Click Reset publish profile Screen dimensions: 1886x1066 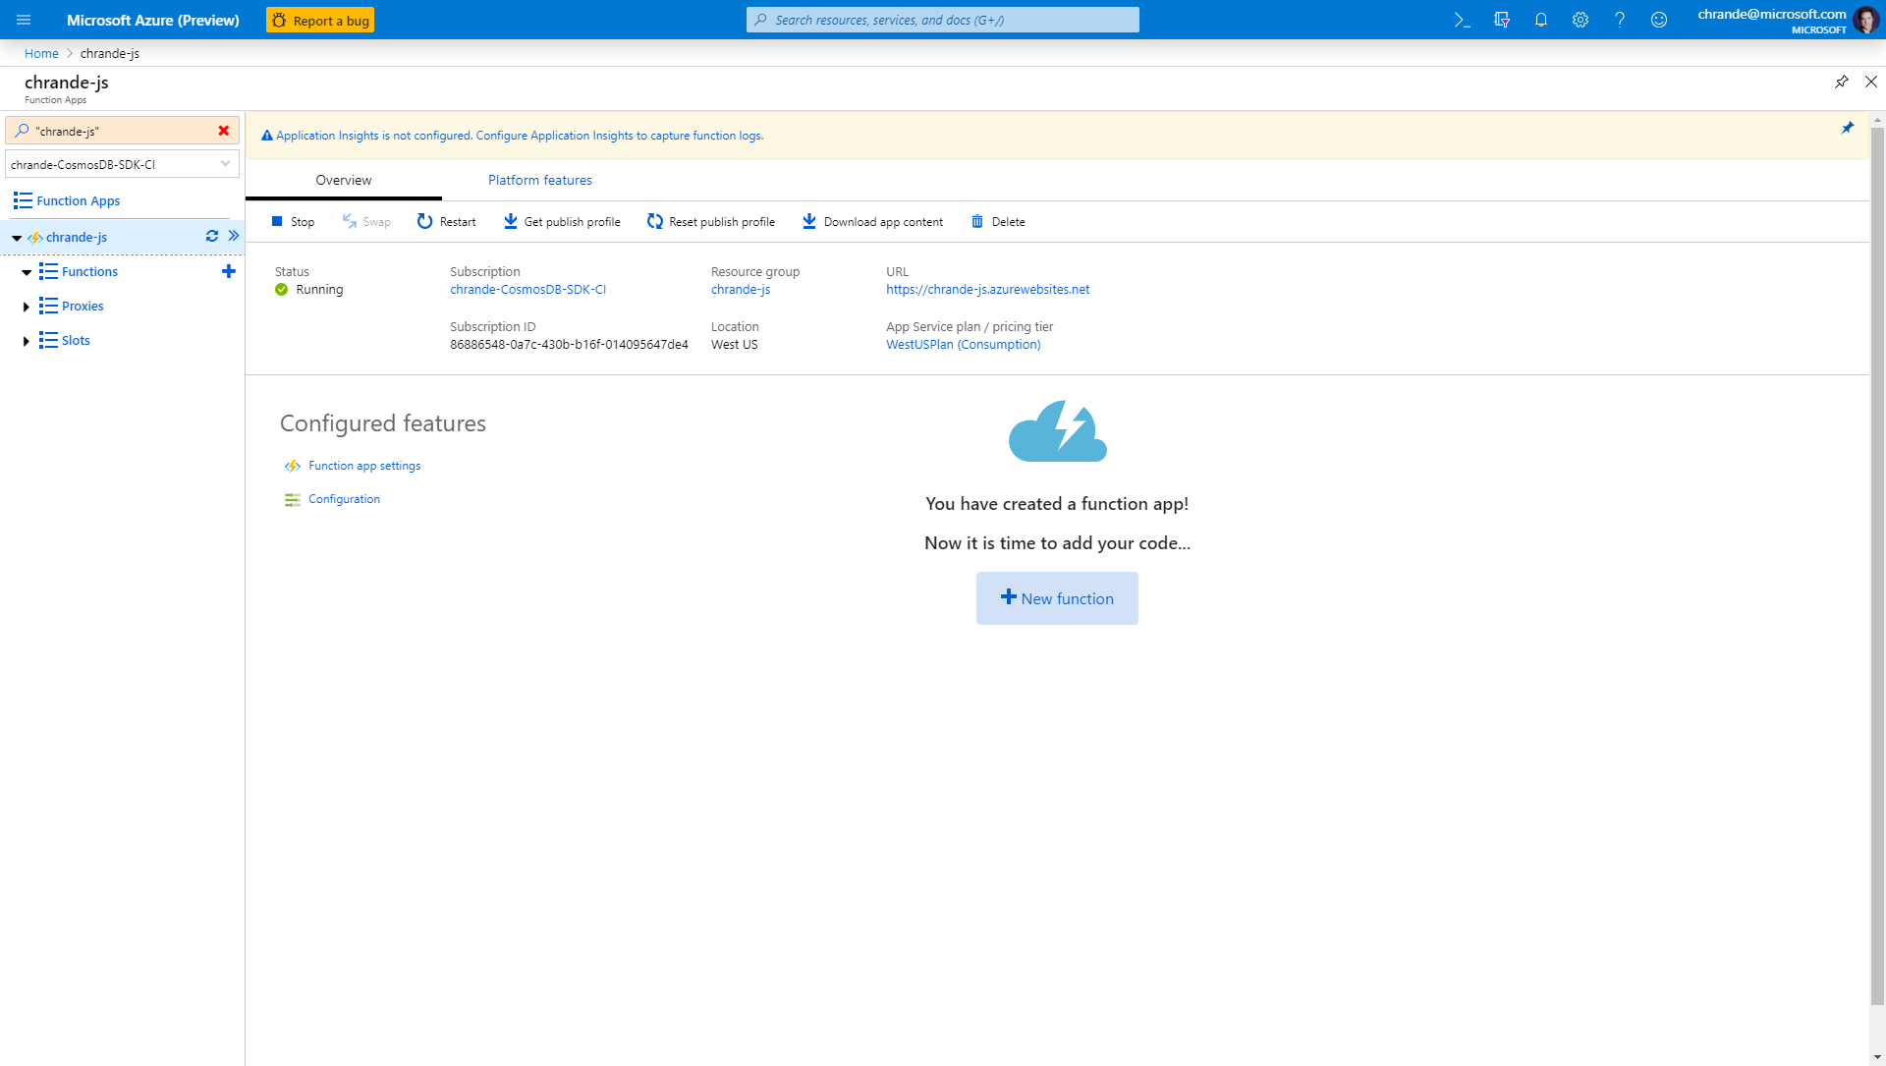point(711,222)
